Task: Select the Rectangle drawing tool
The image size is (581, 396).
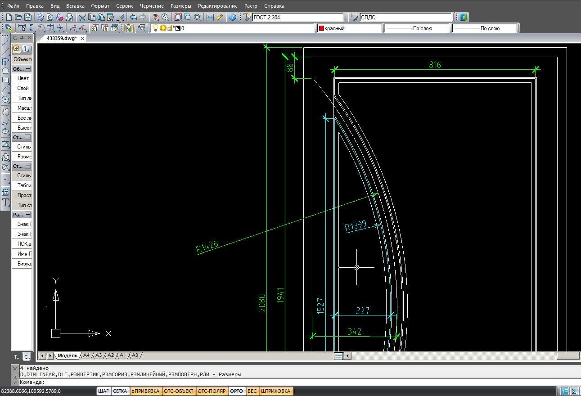Action: [x=5, y=80]
